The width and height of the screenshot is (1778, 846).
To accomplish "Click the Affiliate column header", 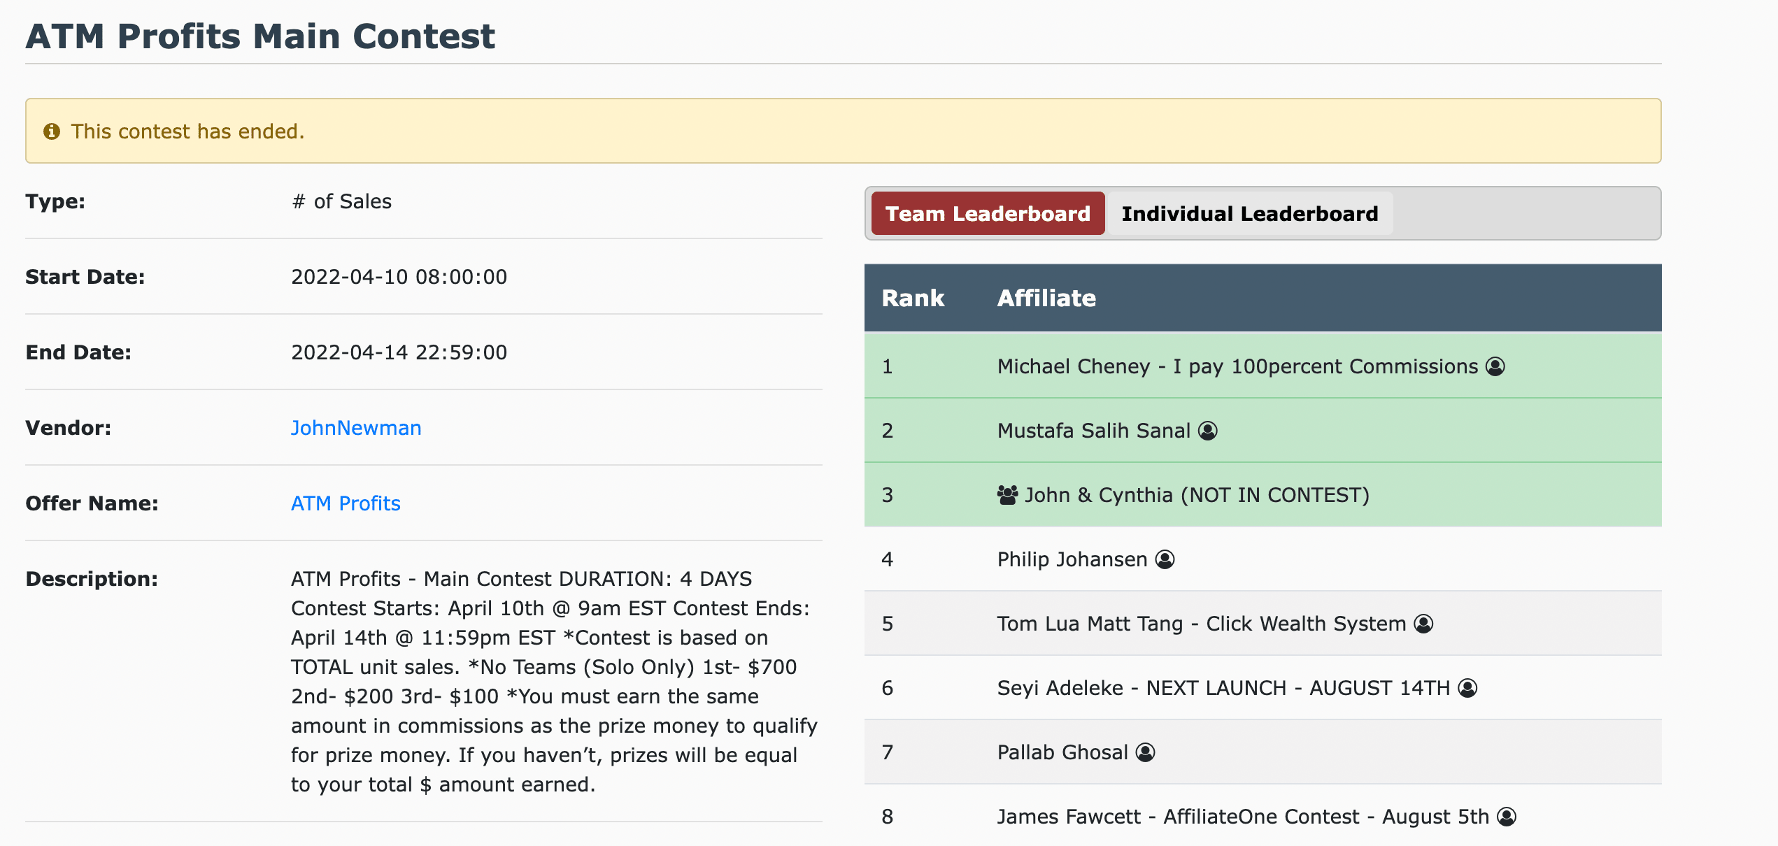I will point(1046,298).
